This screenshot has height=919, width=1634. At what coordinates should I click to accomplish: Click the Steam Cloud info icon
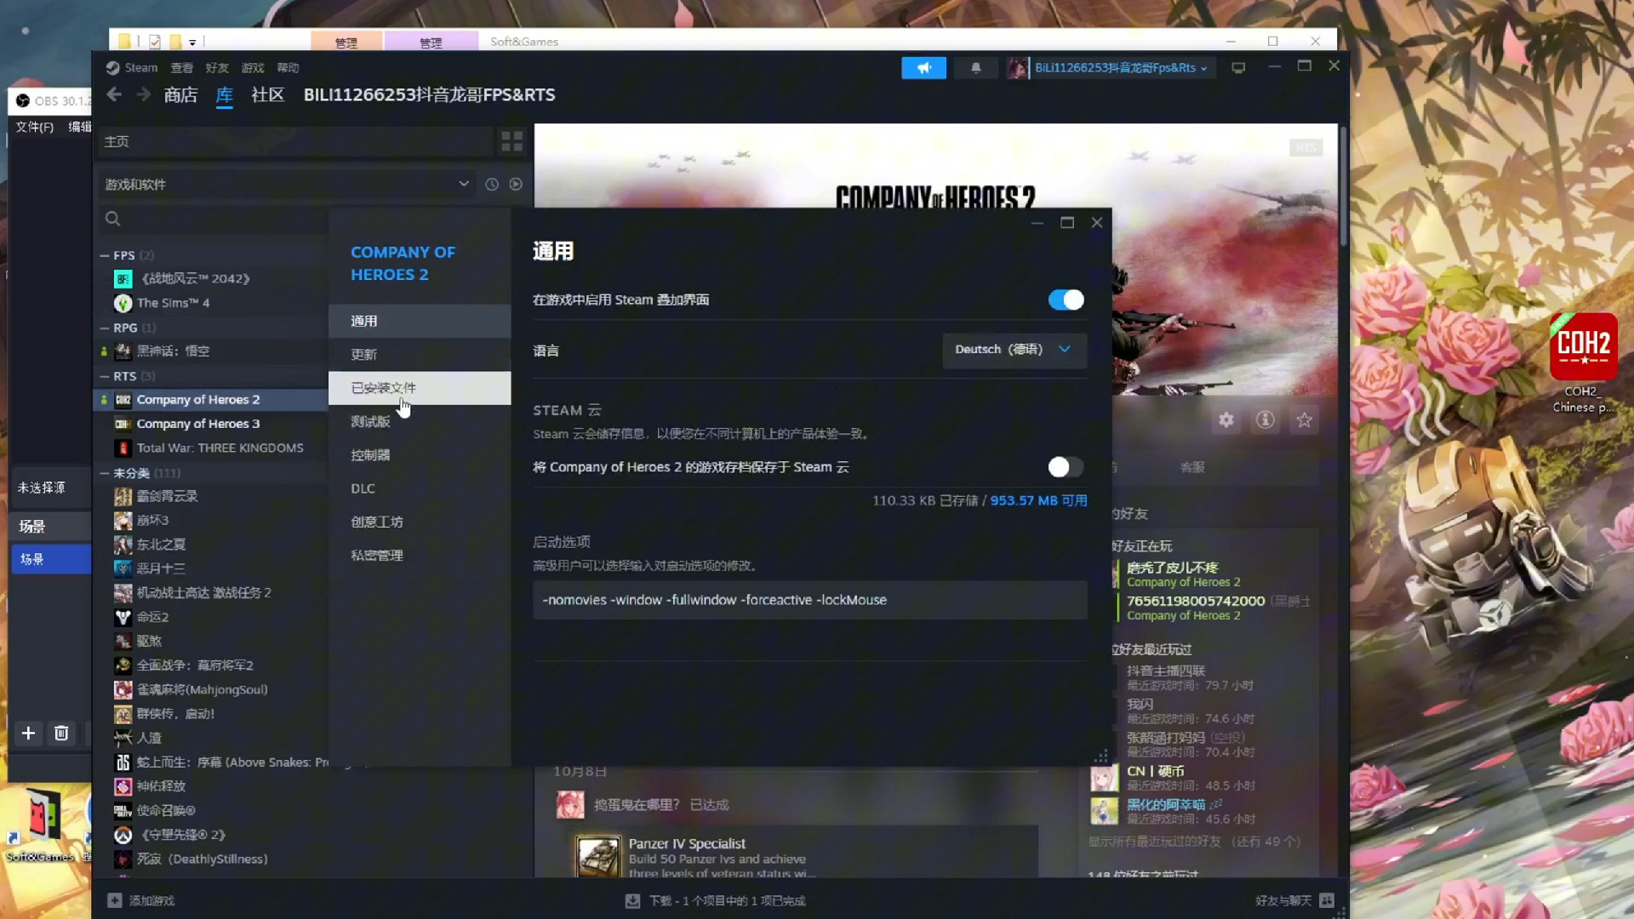point(1265,421)
